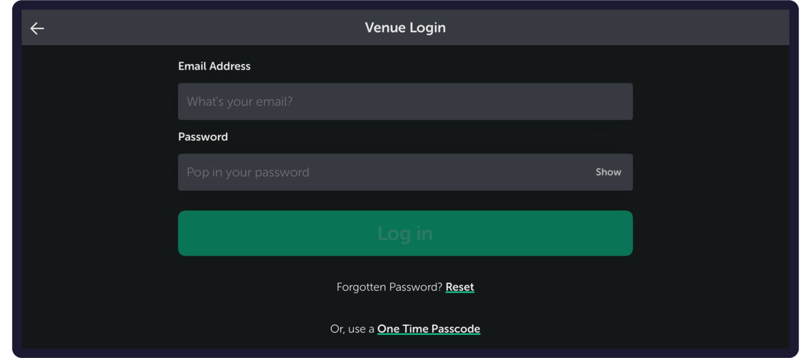
Task: Click the Venue Login header title
Action: pyautogui.click(x=405, y=28)
